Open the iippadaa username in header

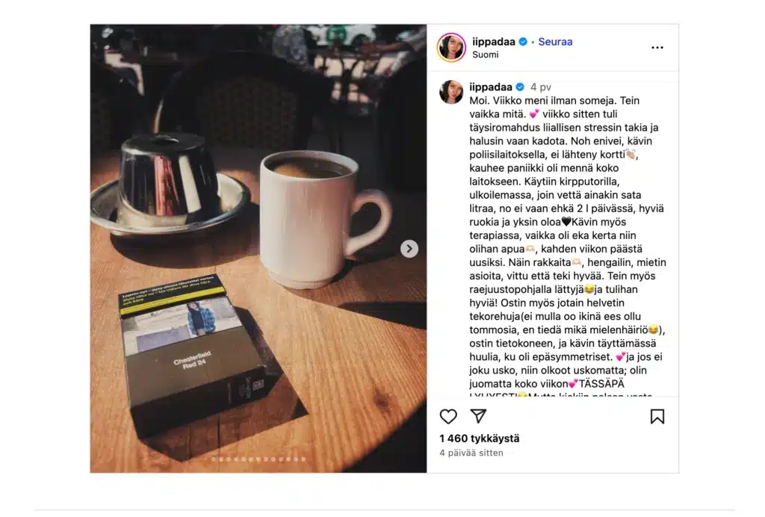(493, 41)
